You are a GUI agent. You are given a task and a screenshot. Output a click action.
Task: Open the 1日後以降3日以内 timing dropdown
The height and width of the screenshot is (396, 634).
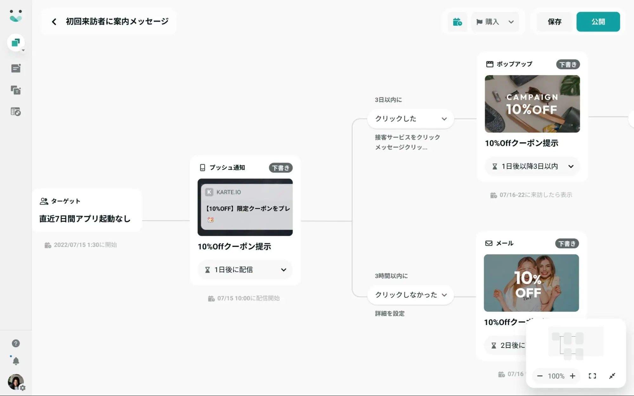(532, 166)
